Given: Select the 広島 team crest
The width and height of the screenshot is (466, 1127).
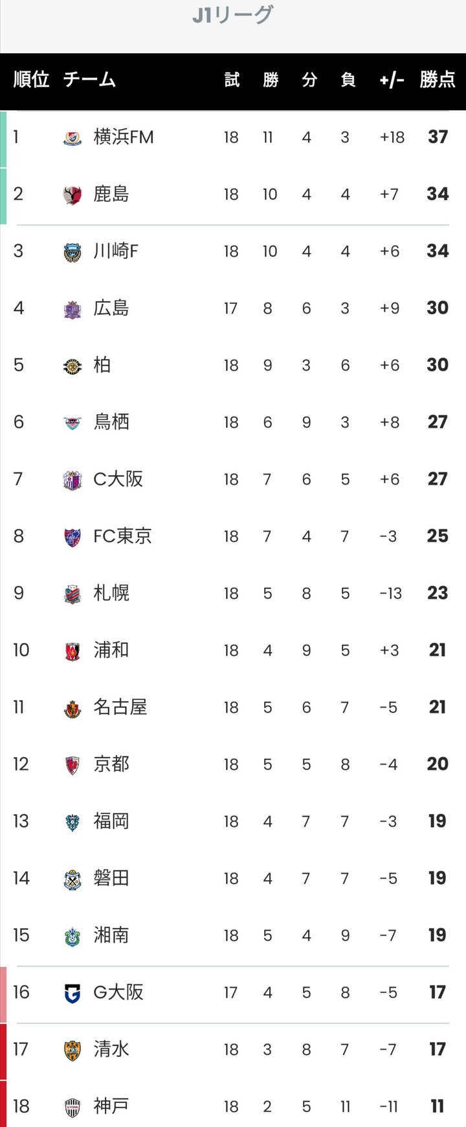Looking at the screenshot, I should tap(72, 308).
